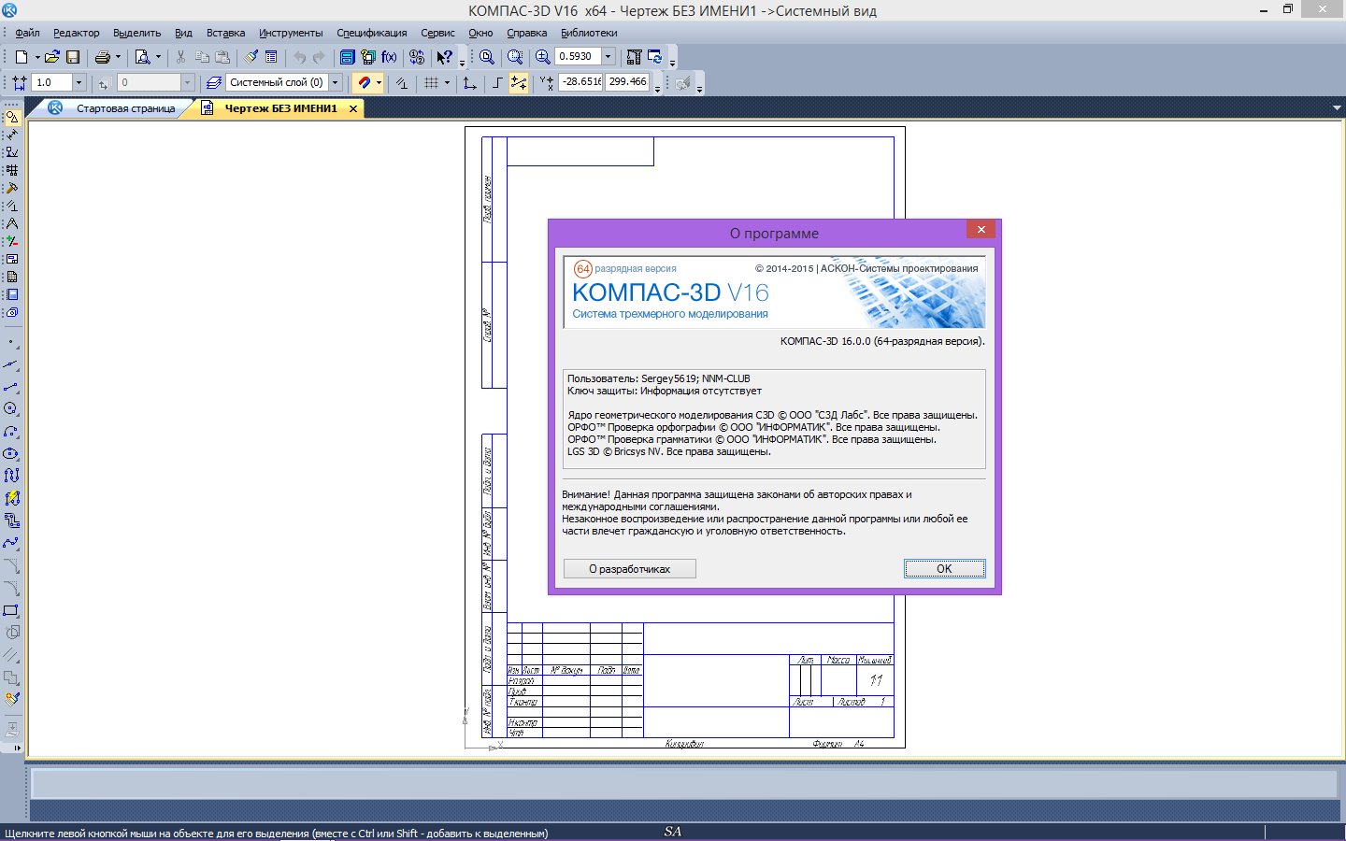1346x841 pixels.
Task: Click the Copy properties brush icon
Action: (x=251, y=57)
